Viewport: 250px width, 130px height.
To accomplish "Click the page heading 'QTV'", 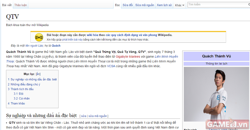I will pyautogui.click(x=12, y=17).
